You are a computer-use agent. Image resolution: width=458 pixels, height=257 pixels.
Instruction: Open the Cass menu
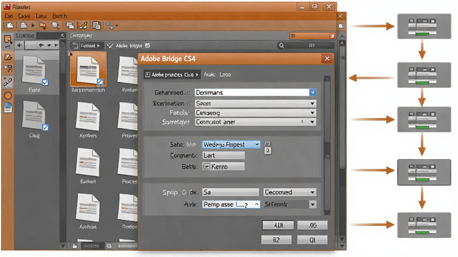click(24, 16)
